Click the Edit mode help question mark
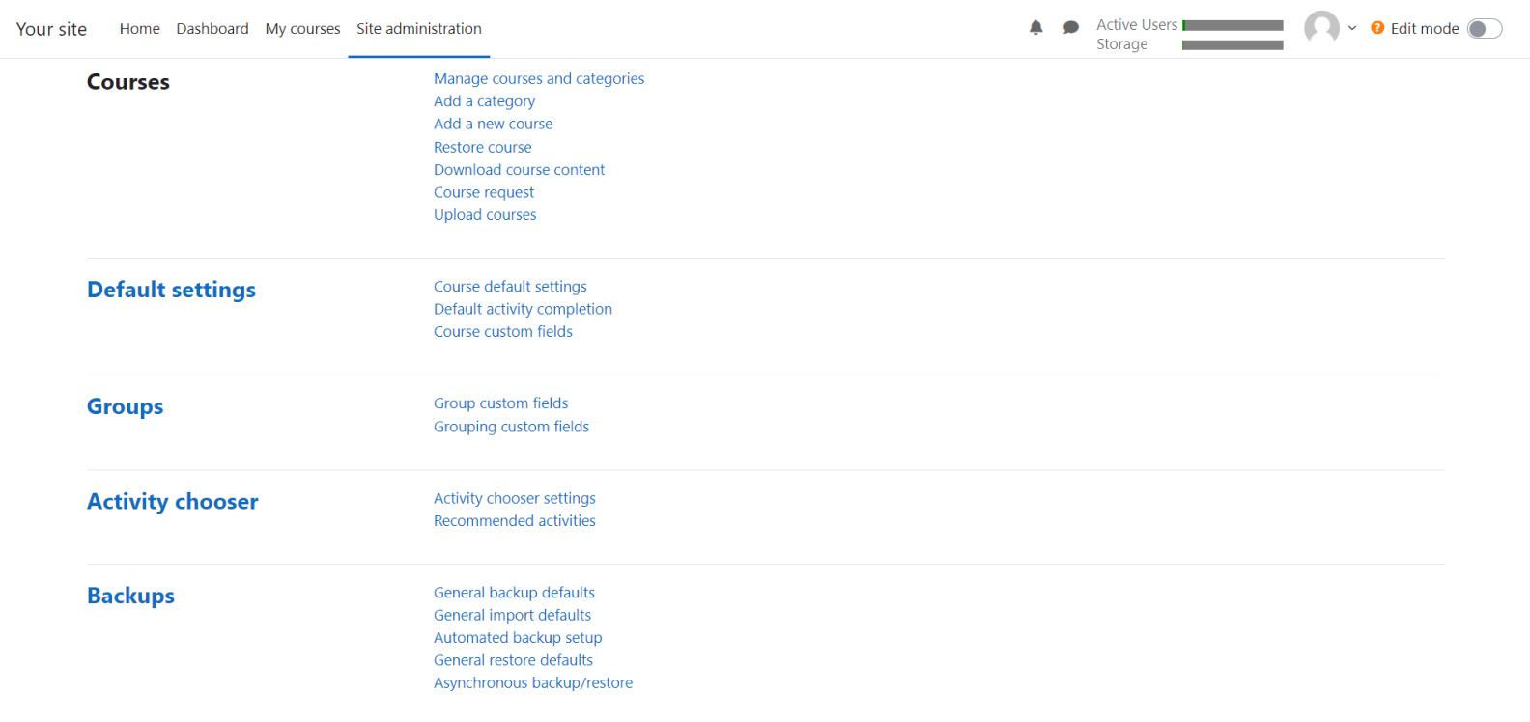The height and width of the screenshot is (722, 1530). coord(1377,28)
